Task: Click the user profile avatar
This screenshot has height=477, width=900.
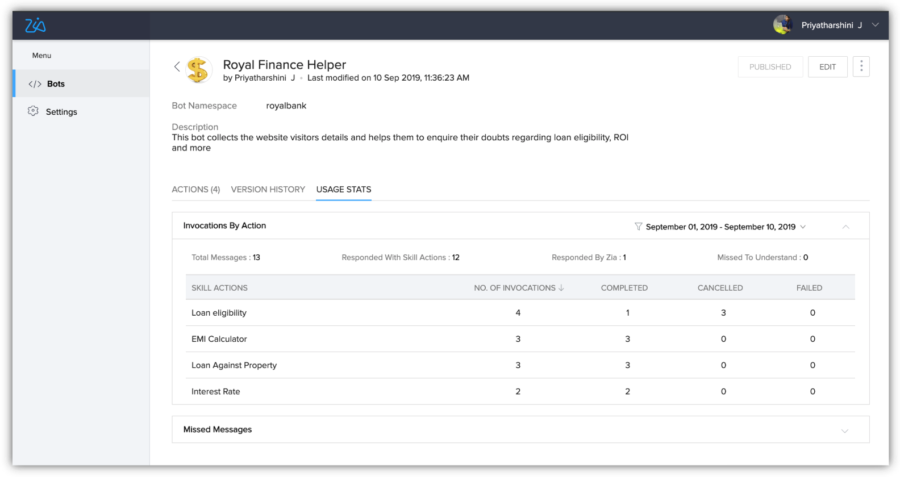Action: click(783, 25)
